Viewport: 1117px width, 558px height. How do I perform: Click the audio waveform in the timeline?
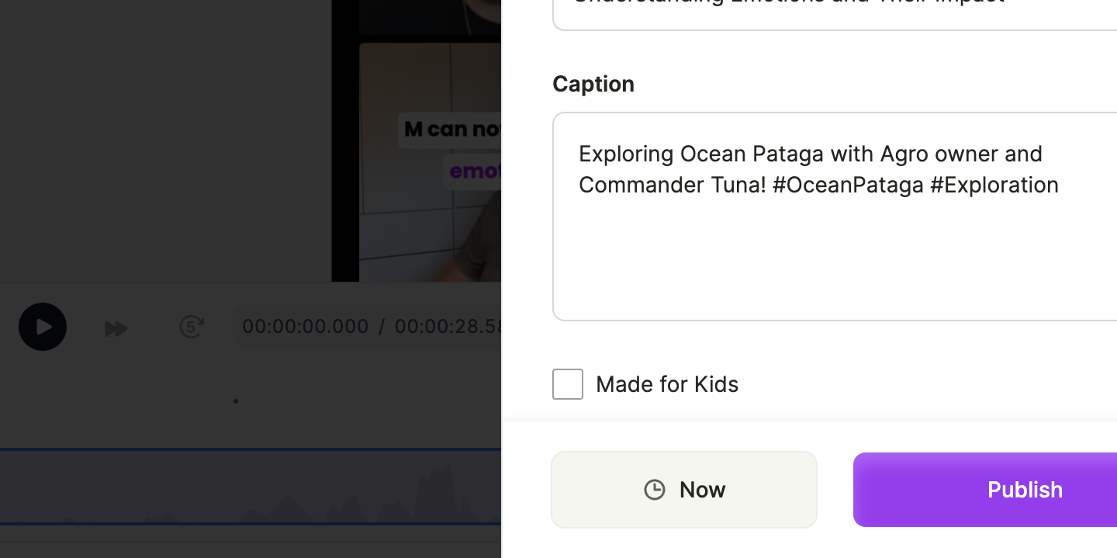251,487
